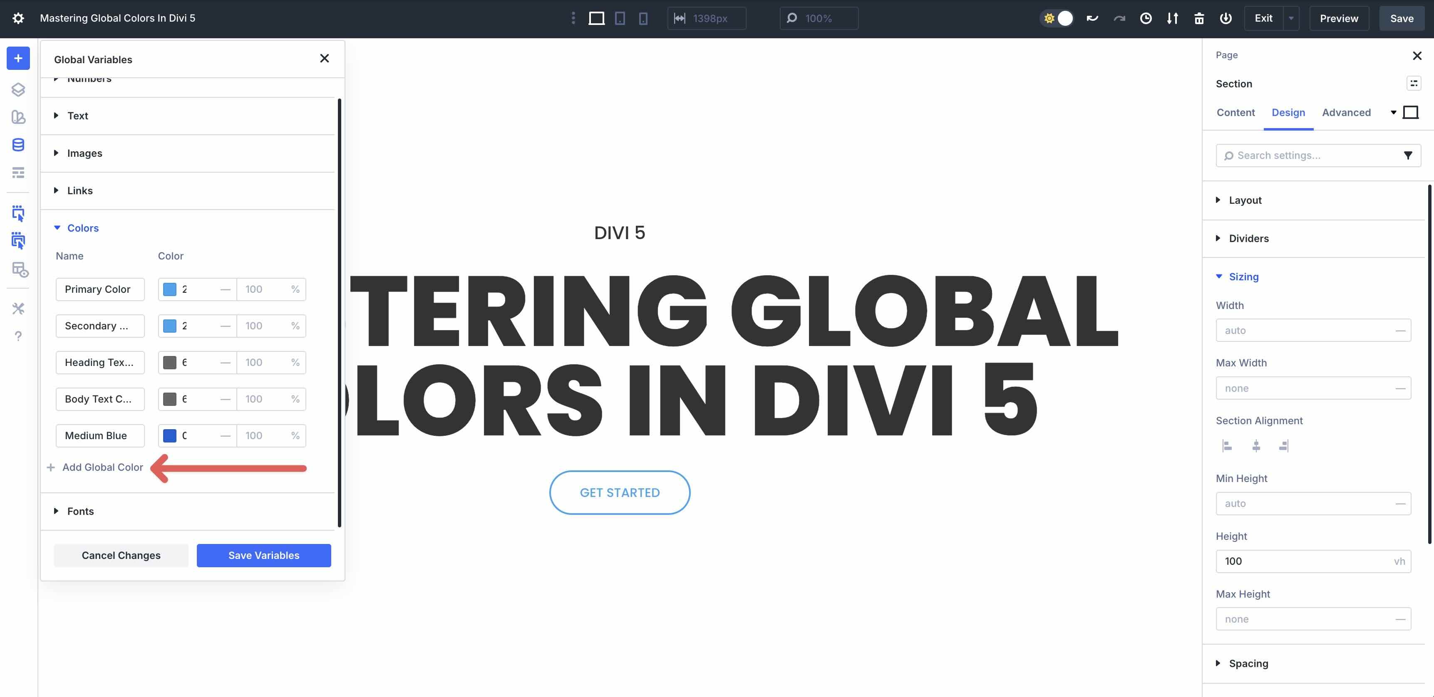The image size is (1434, 697).
Task: Open the help question mark icon
Action: [x=18, y=336]
